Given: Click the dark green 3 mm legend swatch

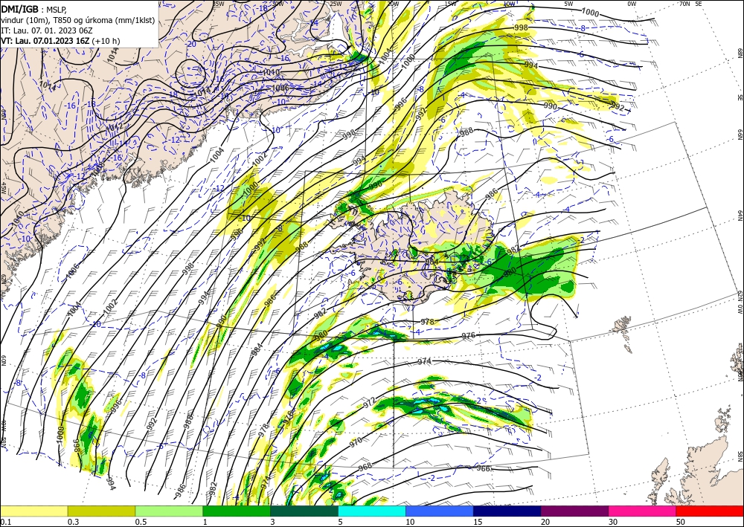Looking at the screenshot, I should click(x=304, y=511).
